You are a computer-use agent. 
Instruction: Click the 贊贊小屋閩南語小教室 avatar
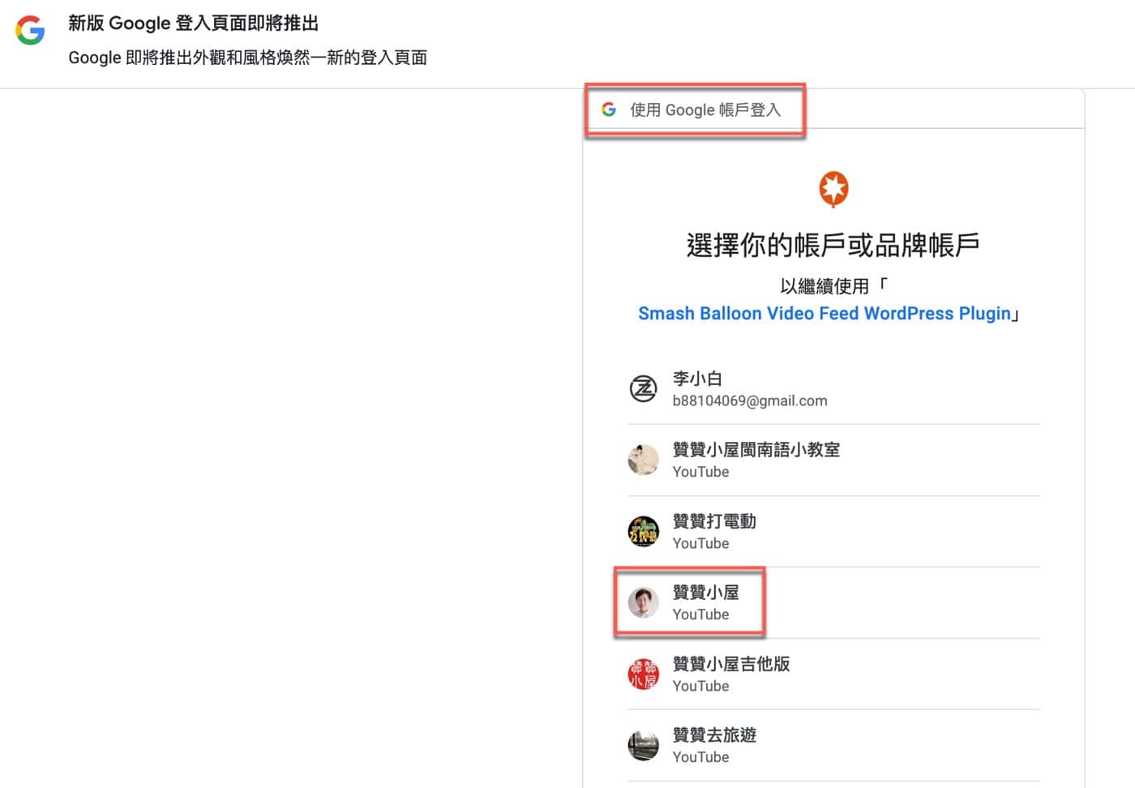tap(644, 460)
